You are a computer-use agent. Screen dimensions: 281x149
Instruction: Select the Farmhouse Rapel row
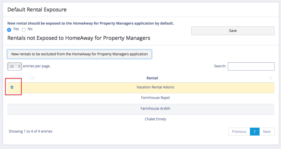155,98
